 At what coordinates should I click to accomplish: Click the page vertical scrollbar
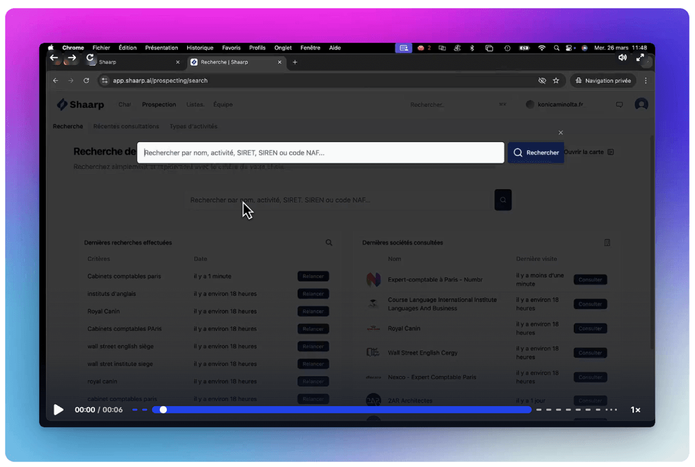click(652, 243)
